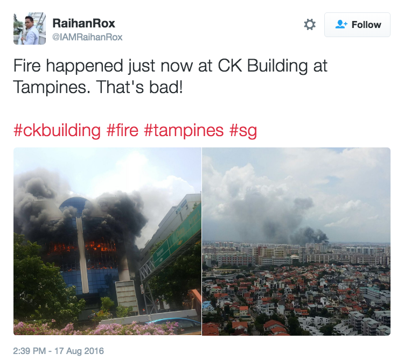
Task: Open the RaihanRox display name link
Action: 83,24
